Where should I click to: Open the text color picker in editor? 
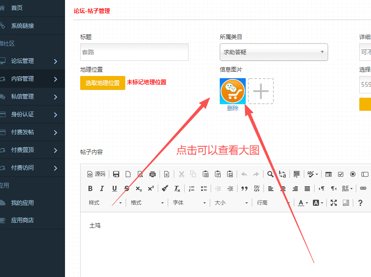coord(302,203)
